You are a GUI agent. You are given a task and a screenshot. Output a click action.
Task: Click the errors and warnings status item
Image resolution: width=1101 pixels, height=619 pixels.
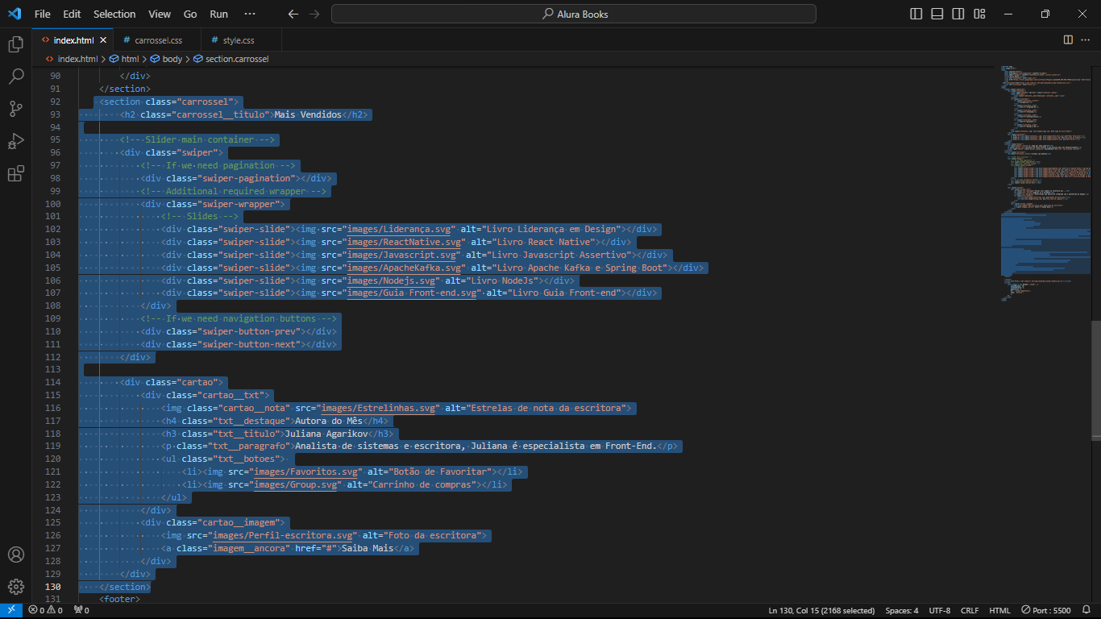tap(45, 611)
